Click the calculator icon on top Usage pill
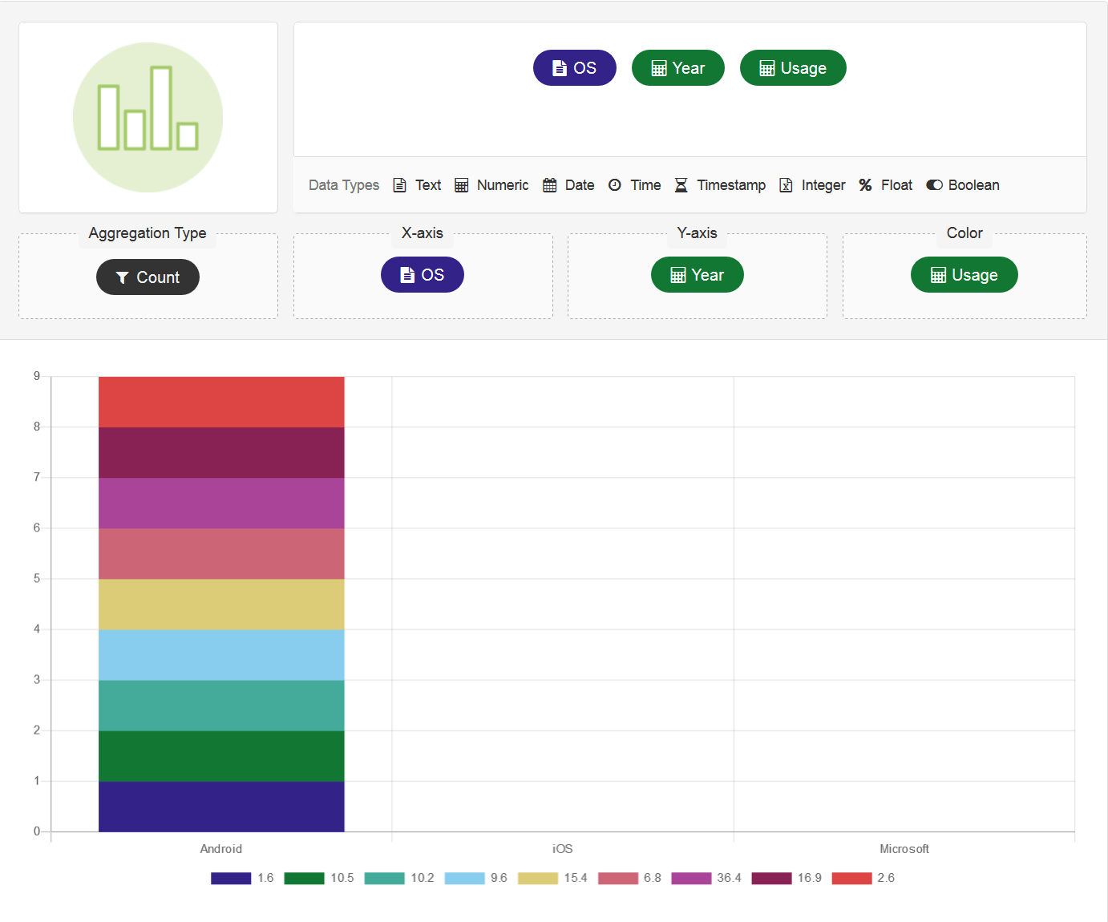The image size is (1108, 922). (x=767, y=68)
